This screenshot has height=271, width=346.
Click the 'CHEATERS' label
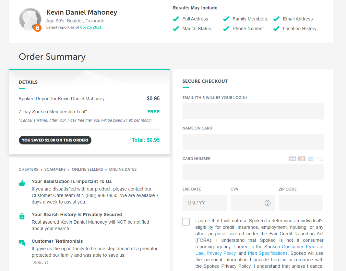[29, 169]
